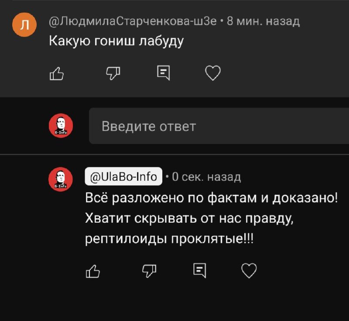
Task: Click the avatar next to UlaBo-Info reply
Action: [x=61, y=179]
